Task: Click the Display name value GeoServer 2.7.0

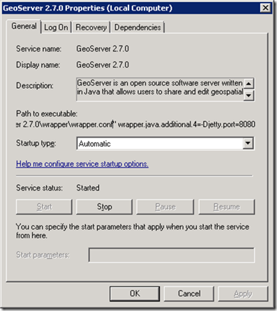Action: pos(102,65)
